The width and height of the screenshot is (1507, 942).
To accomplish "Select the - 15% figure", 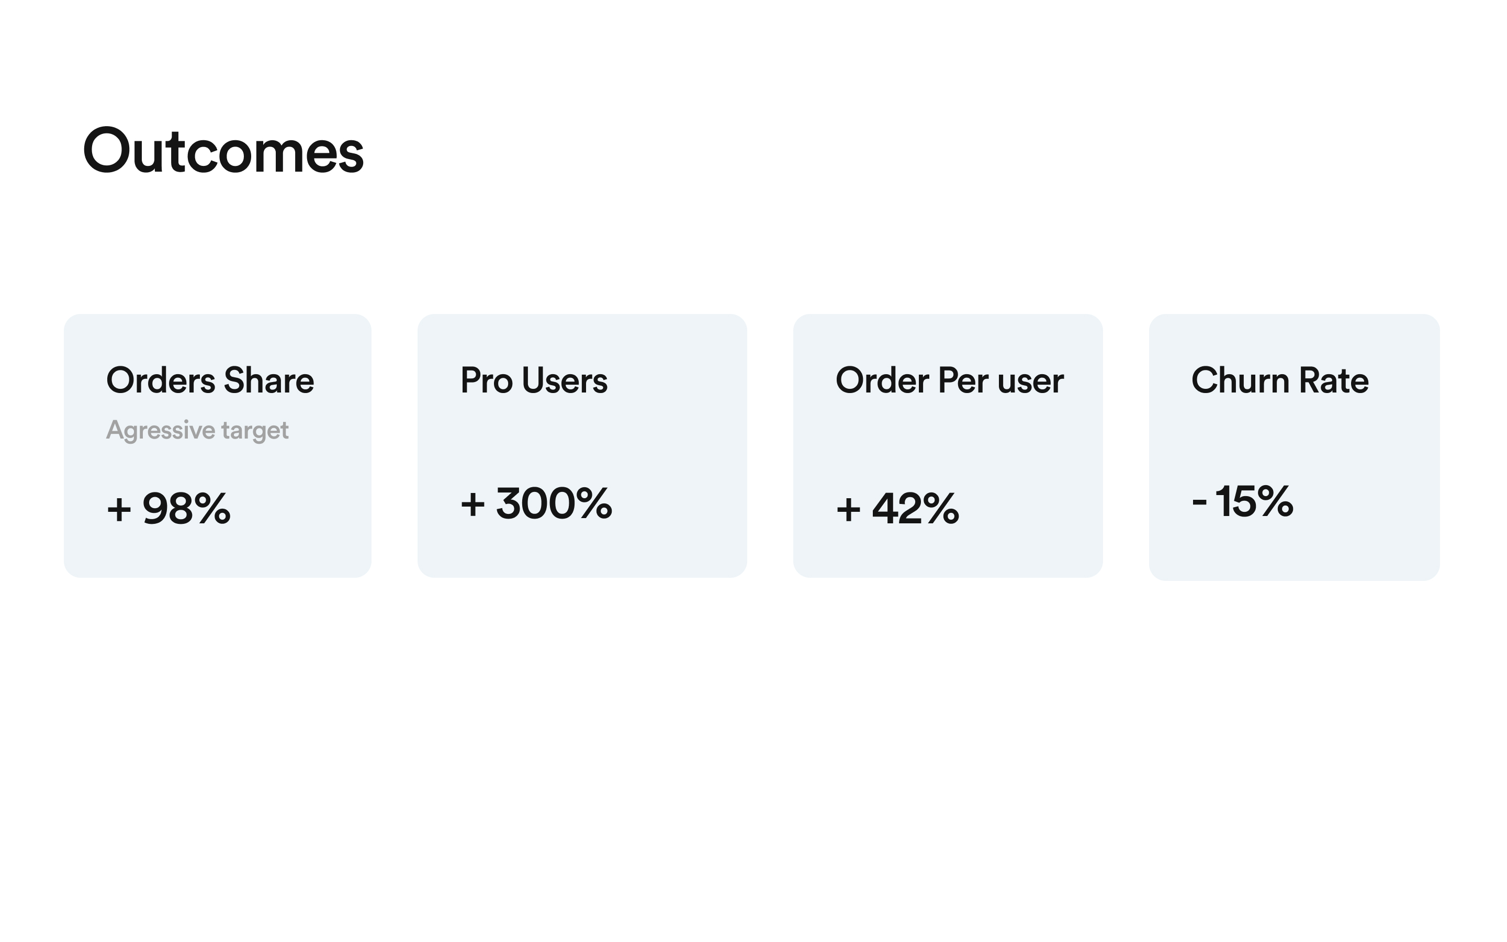I will click(x=1242, y=501).
